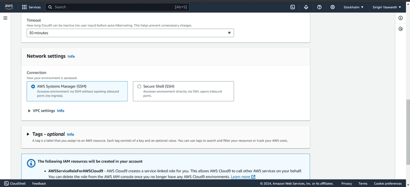Open the Services grid menu
410x187 pixels.
pos(24,7)
